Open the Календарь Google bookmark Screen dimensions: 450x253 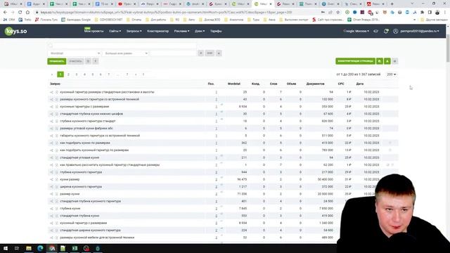coord(76,20)
